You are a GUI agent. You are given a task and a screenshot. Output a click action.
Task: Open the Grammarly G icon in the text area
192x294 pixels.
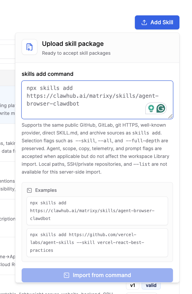[161, 108]
